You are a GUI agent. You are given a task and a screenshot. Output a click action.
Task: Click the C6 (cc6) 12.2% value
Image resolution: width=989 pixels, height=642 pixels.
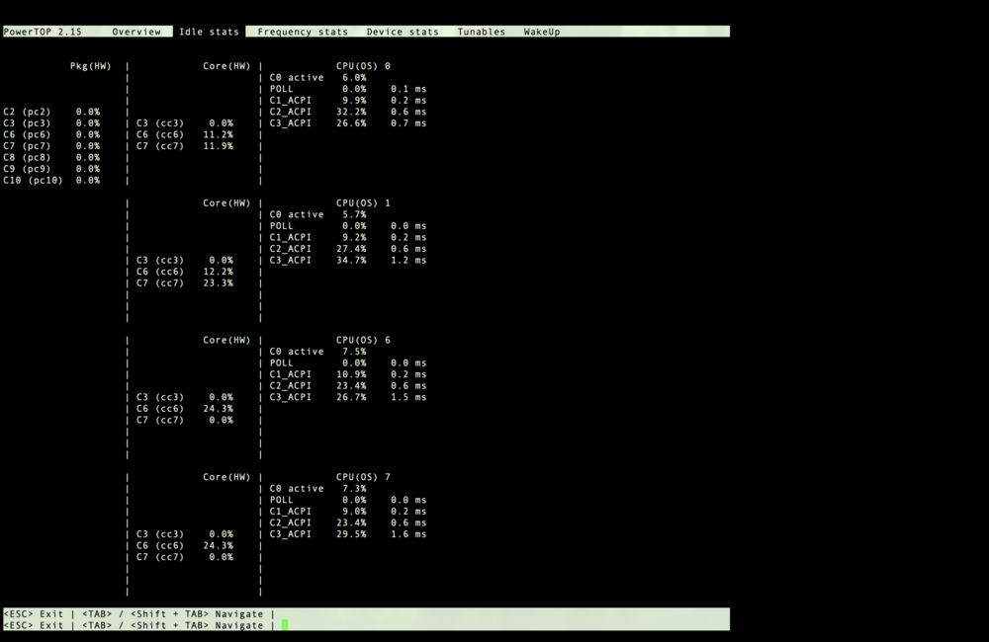(219, 272)
